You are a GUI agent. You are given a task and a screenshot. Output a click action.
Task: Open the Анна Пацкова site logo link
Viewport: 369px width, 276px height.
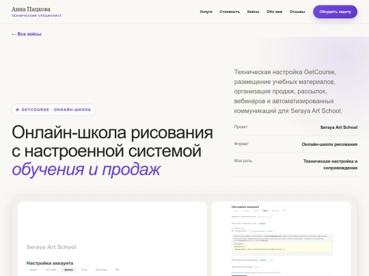36,12
